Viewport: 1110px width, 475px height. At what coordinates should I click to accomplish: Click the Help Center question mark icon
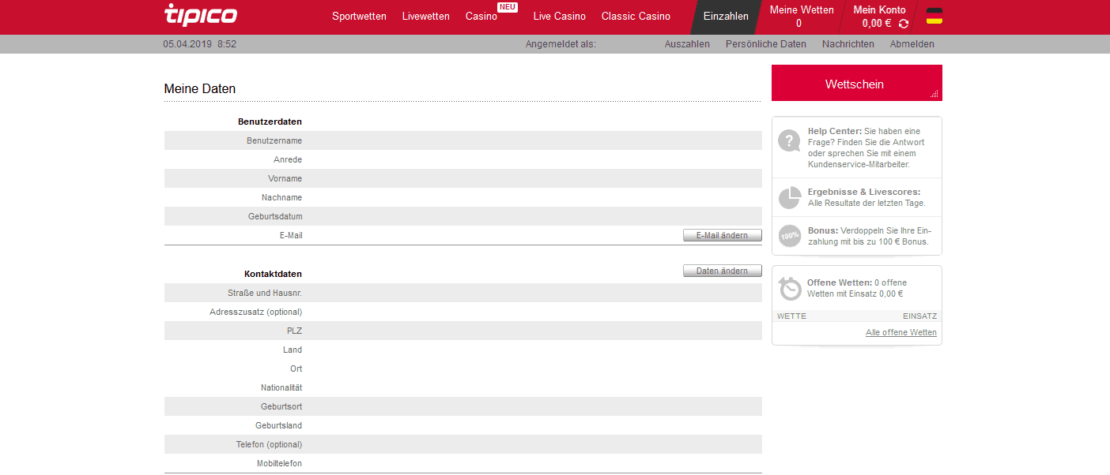pos(789,141)
